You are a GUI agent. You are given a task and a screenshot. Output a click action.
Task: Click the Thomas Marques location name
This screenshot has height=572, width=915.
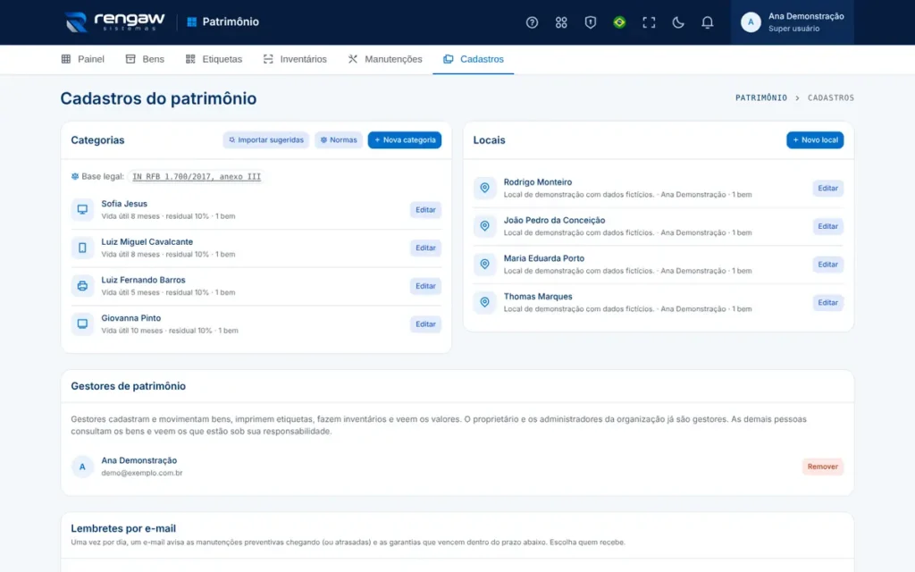pos(537,297)
